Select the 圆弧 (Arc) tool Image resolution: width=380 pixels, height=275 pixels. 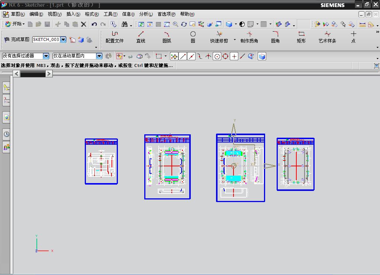tap(167, 37)
